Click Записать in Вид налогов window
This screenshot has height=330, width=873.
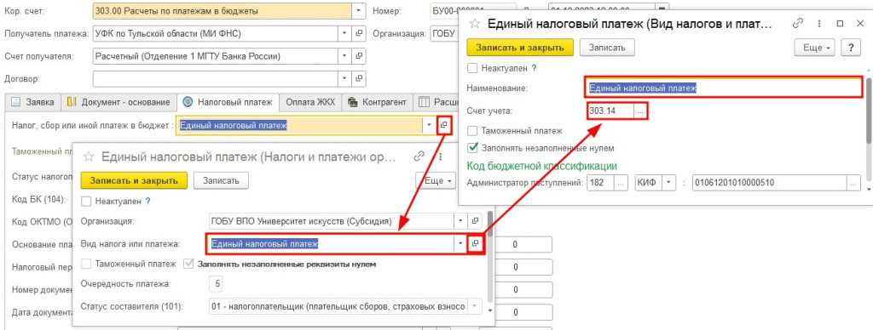607,48
